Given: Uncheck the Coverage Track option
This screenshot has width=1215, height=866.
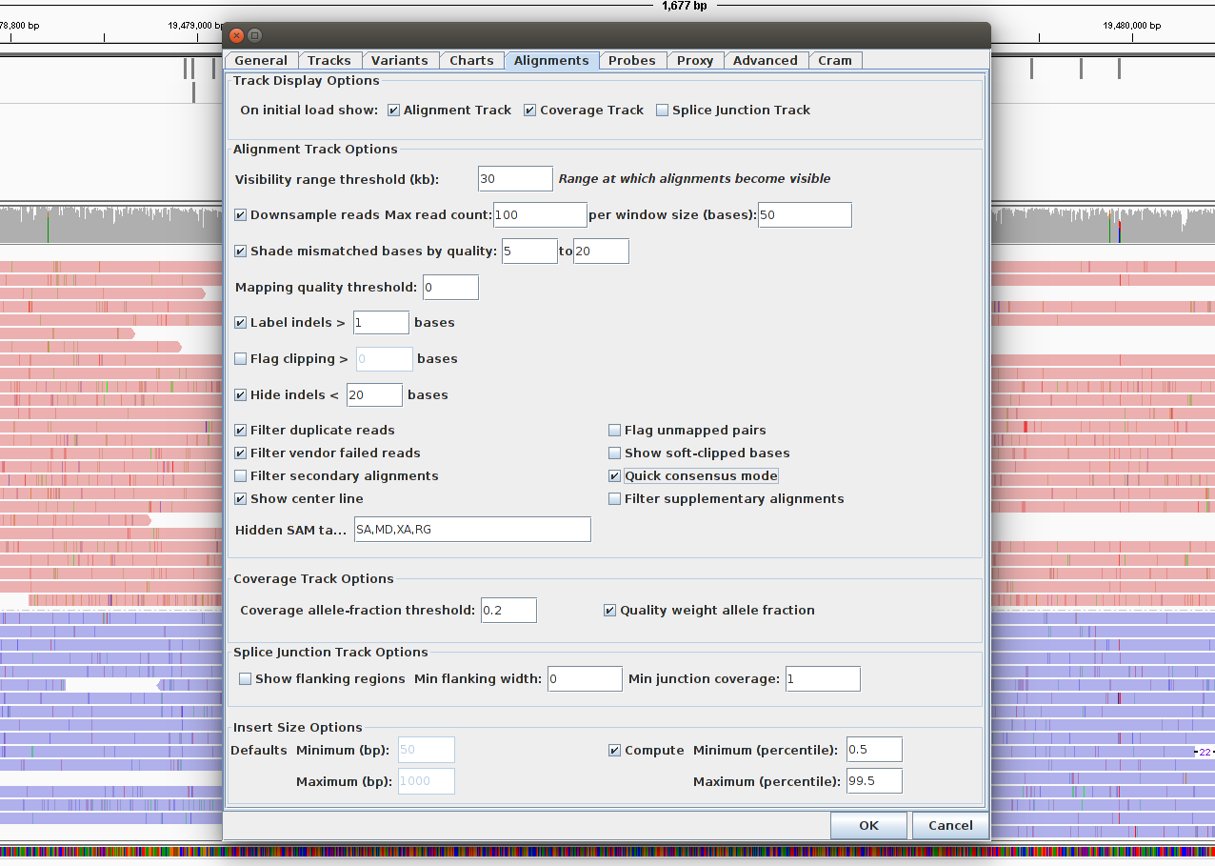Looking at the screenshot, I should (x=530, y=111).
